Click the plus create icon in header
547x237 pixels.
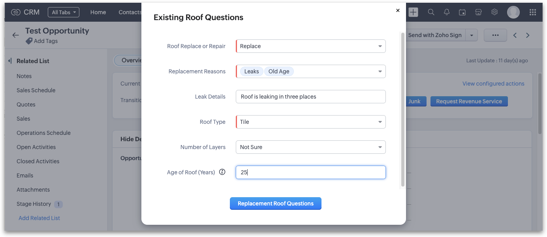(413, 12)
